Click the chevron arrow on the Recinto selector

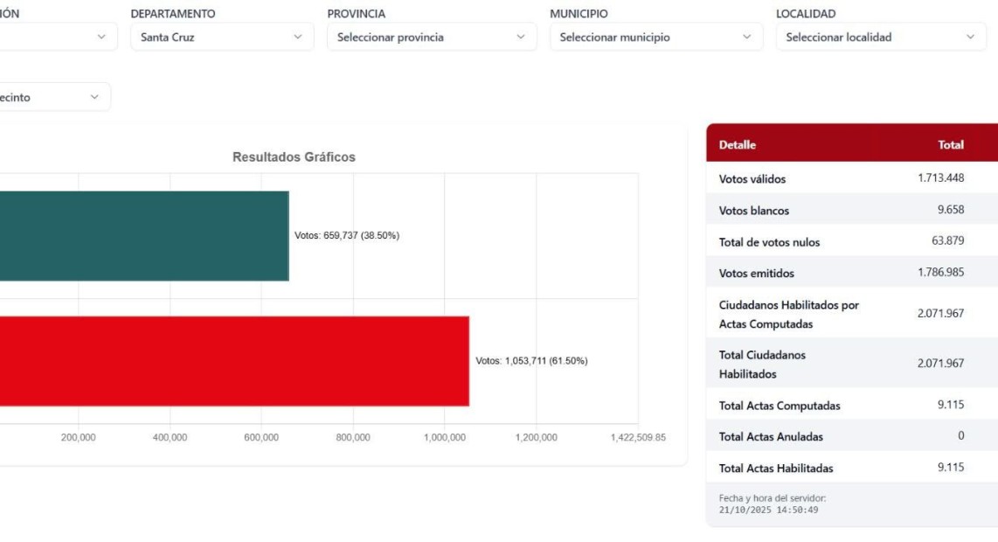click(x=94, y=97)
